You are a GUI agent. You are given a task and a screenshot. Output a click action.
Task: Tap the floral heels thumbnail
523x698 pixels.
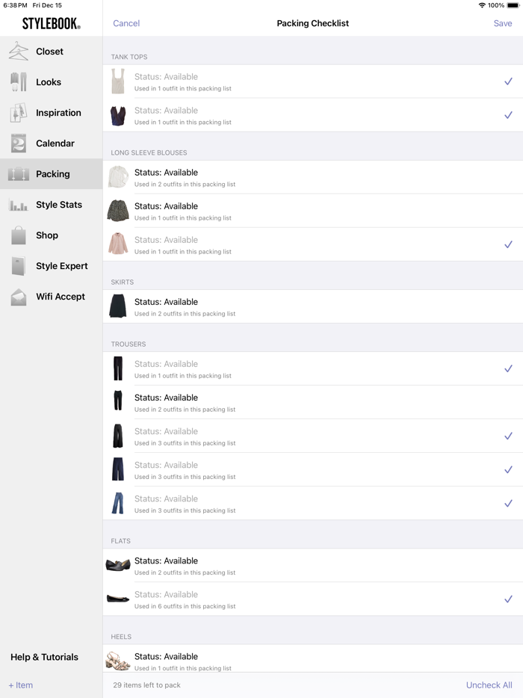click(x=118, y=661)
